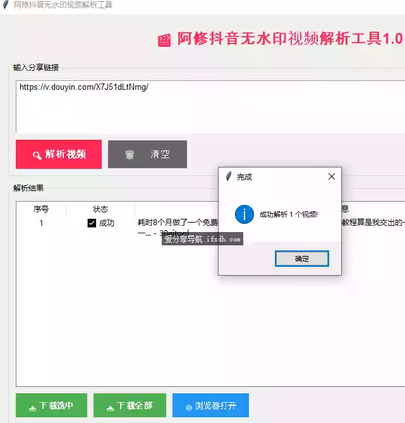Click the pink clapperboard icon beside the app heading
The image size is (405, 423).
(x=164, y=40)
